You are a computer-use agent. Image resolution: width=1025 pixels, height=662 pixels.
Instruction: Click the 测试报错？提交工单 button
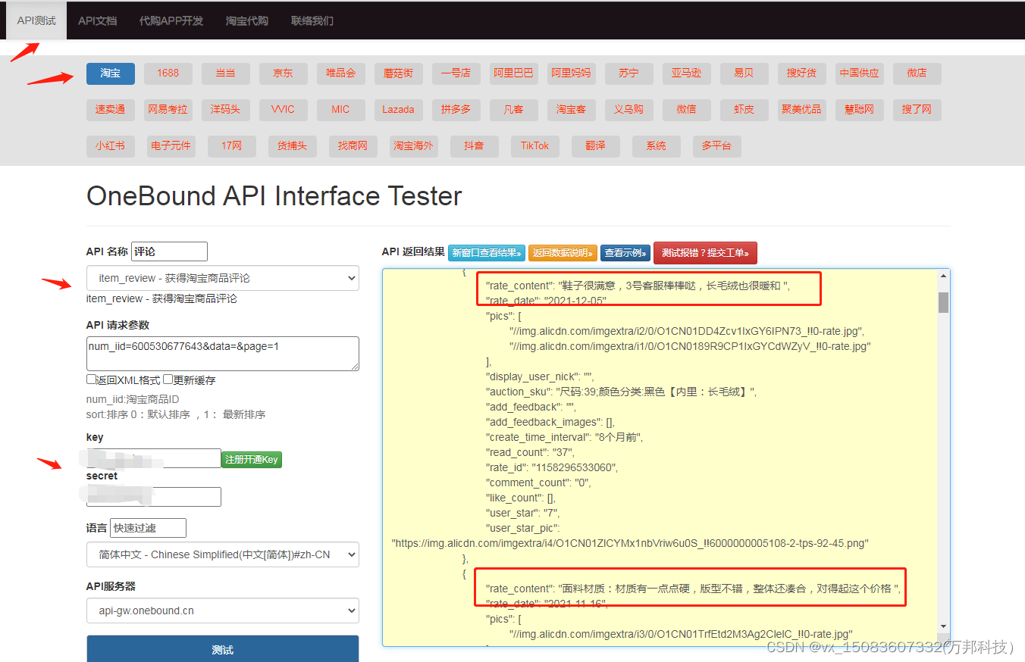705,253
